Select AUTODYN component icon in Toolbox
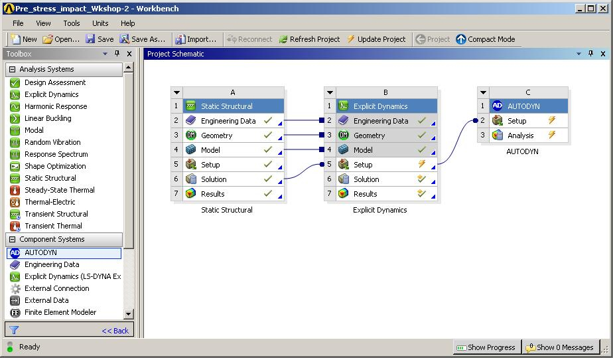The width and height of the screenshot is (613, 358). [x=15, y=253]
